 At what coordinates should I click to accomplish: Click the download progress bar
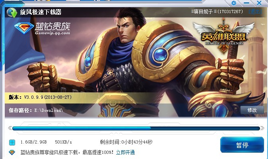pos(136,128)
